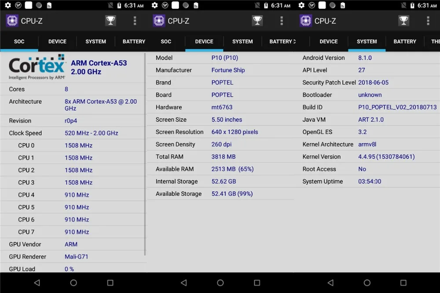Click the CPU-Z chip logo on the Device screen
This screenshot has height=293, width=440.
click(159, 21)
